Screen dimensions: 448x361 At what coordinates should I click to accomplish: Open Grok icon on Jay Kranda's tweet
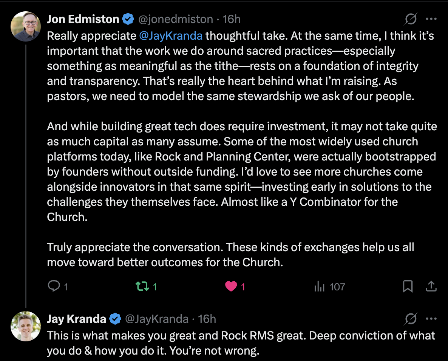(411, 319)
